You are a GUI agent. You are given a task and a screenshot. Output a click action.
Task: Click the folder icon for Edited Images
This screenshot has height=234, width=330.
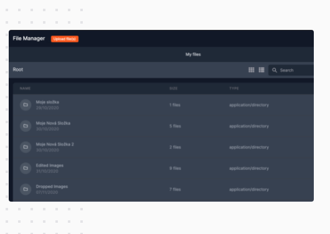click(x=26, y=168)
